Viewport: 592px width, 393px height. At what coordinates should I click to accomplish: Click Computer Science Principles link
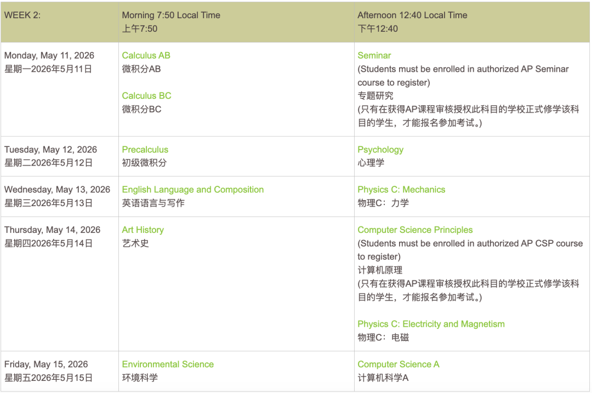click(x=415, y=230)
